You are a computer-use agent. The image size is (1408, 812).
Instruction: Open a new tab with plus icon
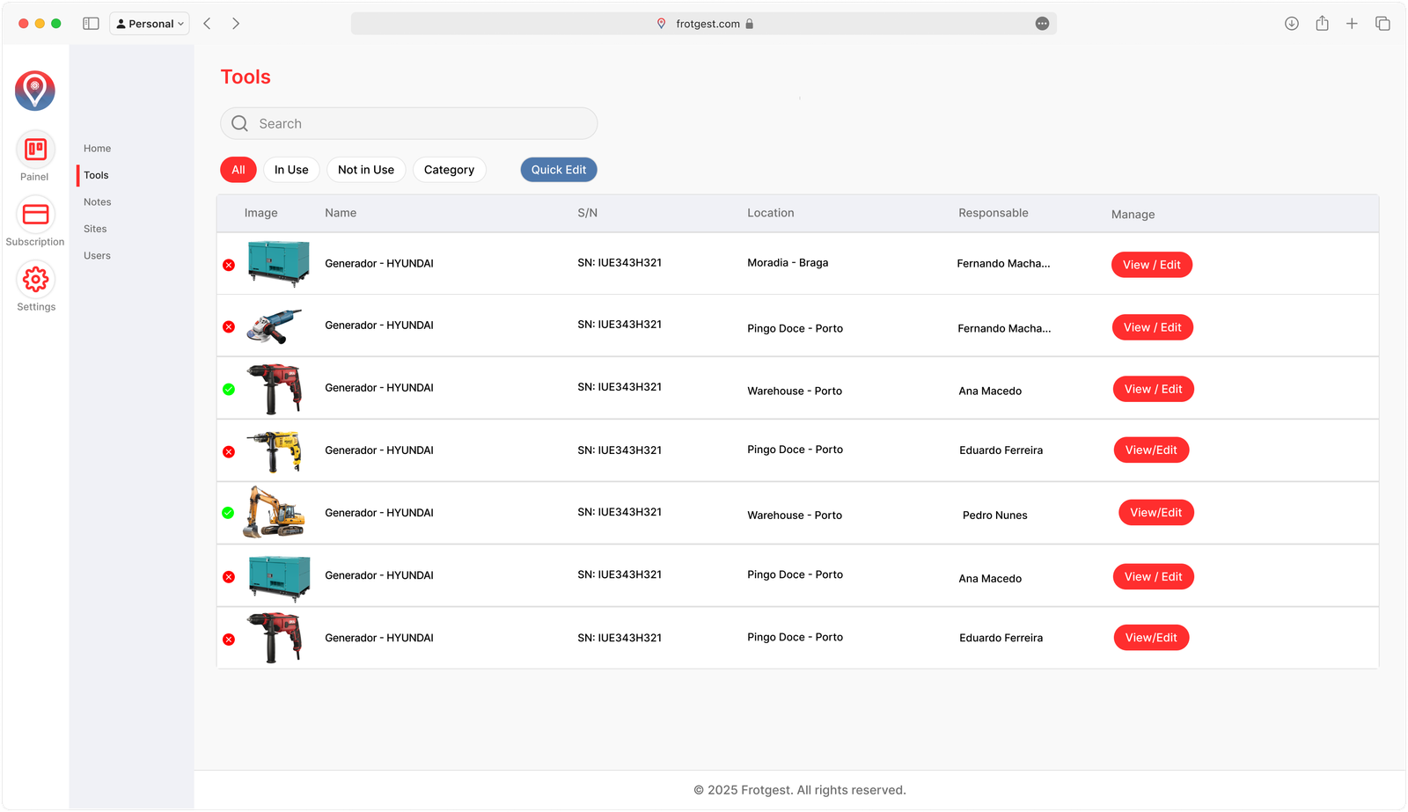pyautogui.click(x=1352, y=24)
